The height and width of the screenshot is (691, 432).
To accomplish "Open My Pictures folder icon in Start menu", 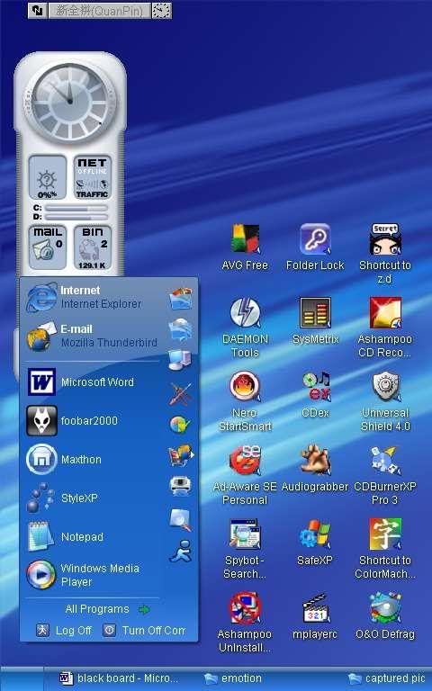I will click(181, 299).
